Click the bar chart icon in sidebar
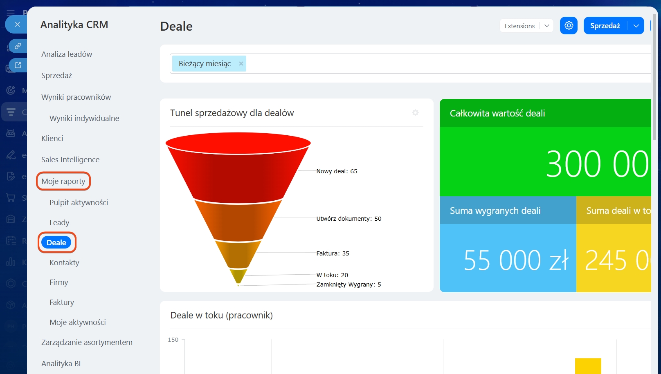 pyautogui.click(x=11, y=262)
